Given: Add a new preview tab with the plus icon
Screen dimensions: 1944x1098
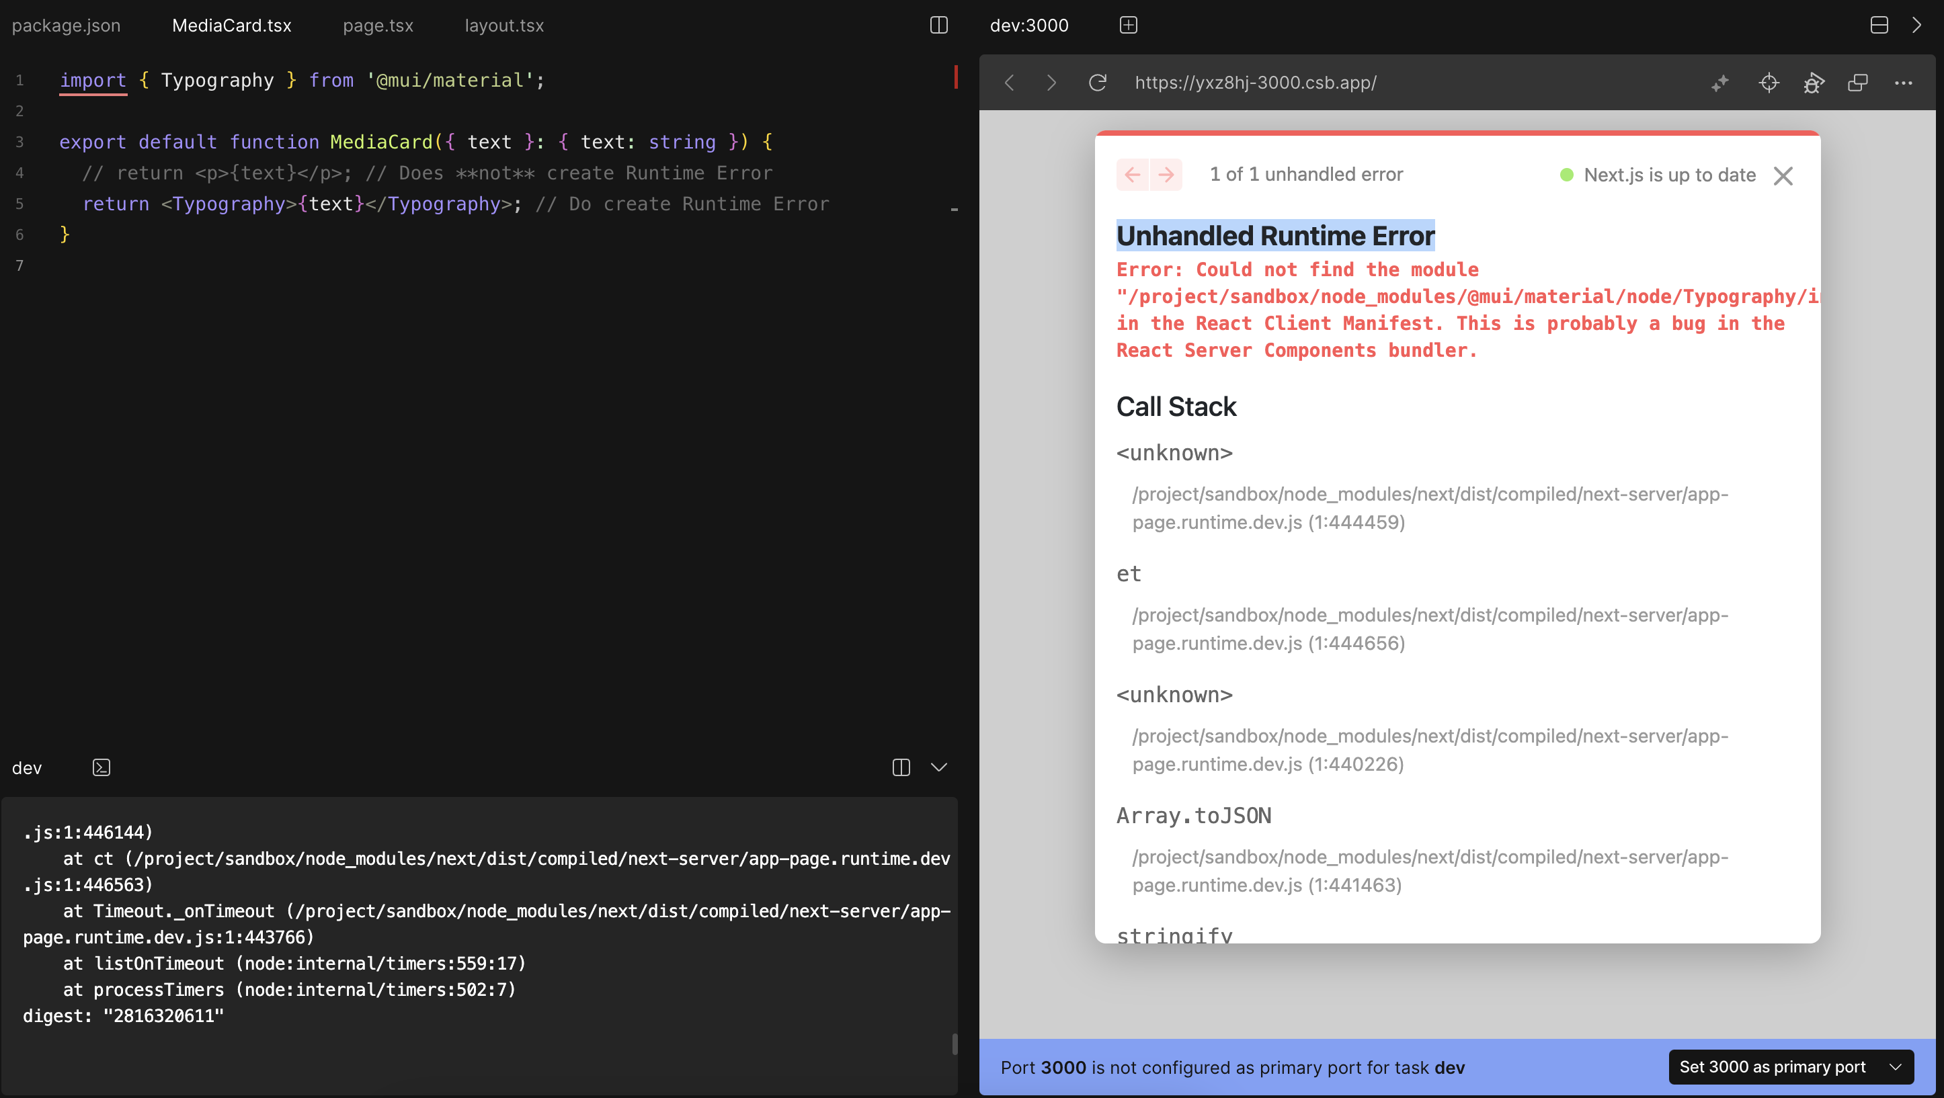Looking at the screenshot, I should coord(1127,25).
